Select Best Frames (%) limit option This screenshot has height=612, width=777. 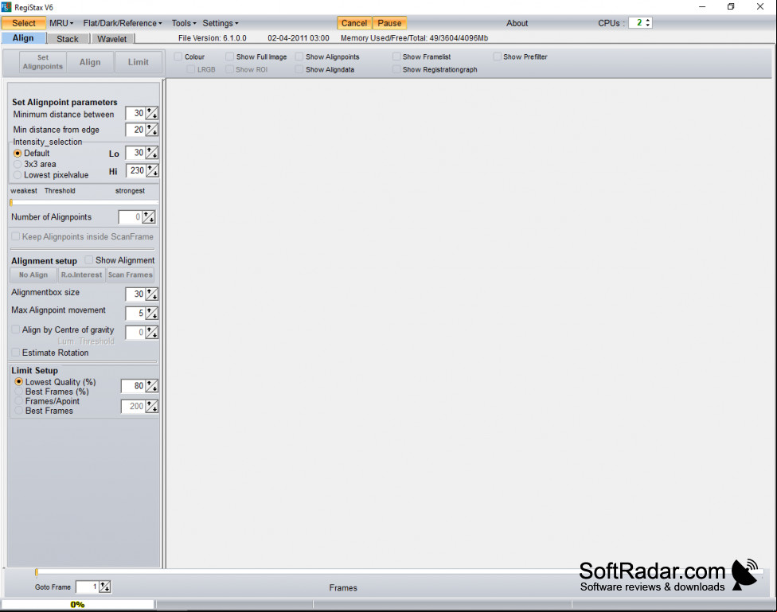[19, 392]
